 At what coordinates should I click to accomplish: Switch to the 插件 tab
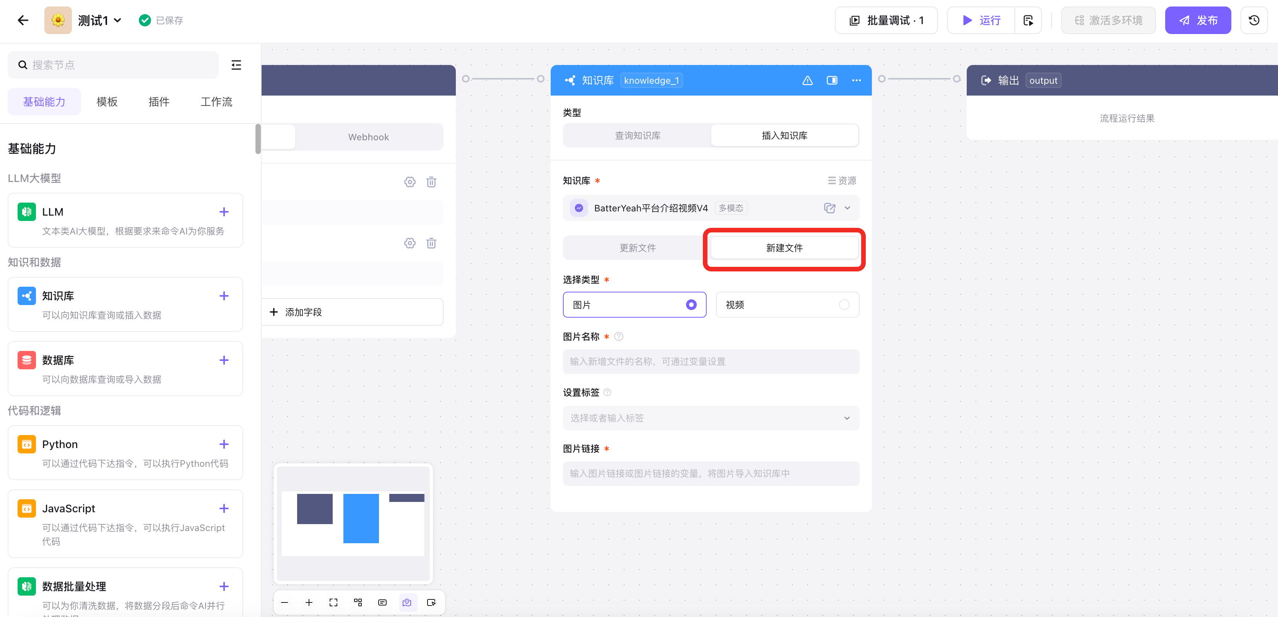tap(159, 102)
